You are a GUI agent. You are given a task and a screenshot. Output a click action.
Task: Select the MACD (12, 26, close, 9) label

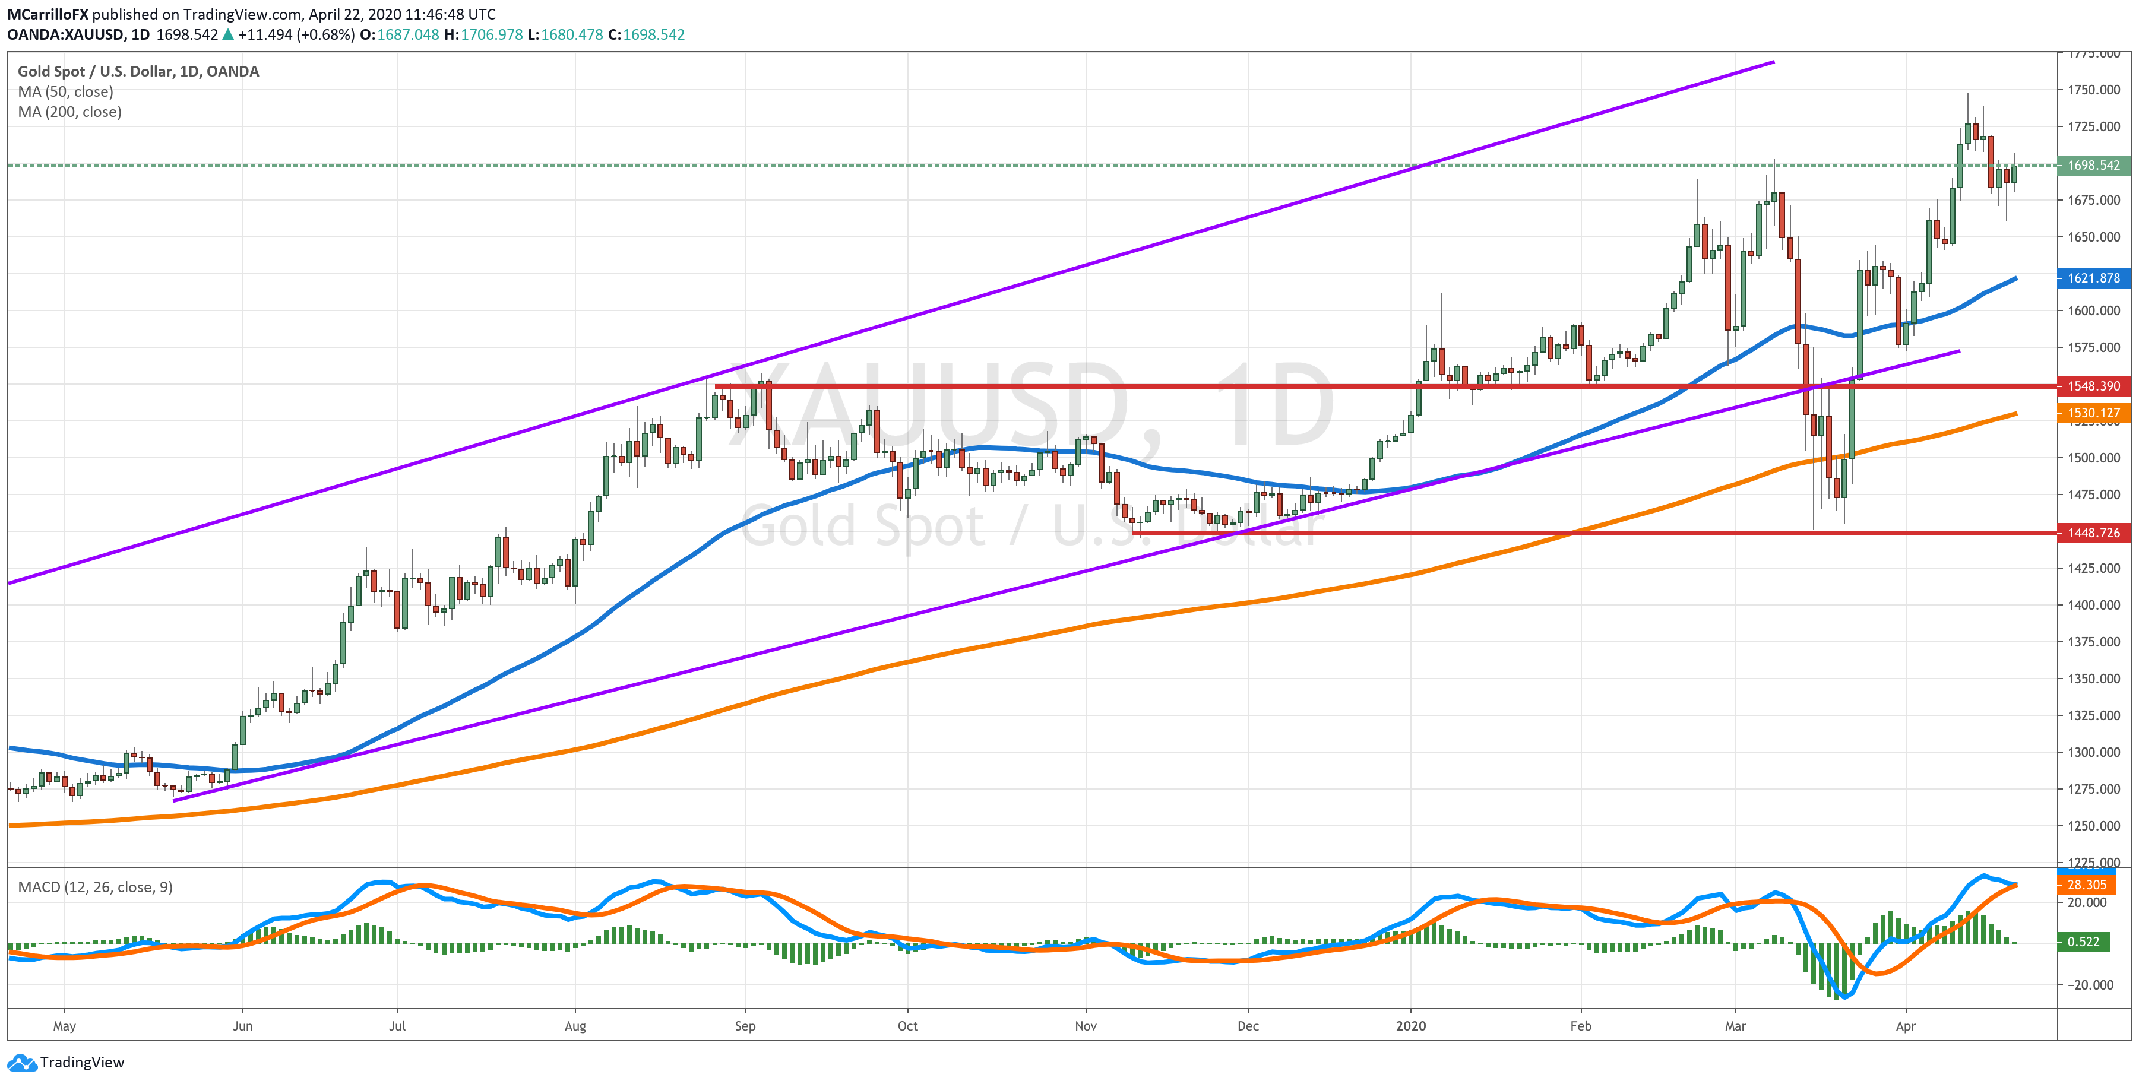(x=96, y=888)
